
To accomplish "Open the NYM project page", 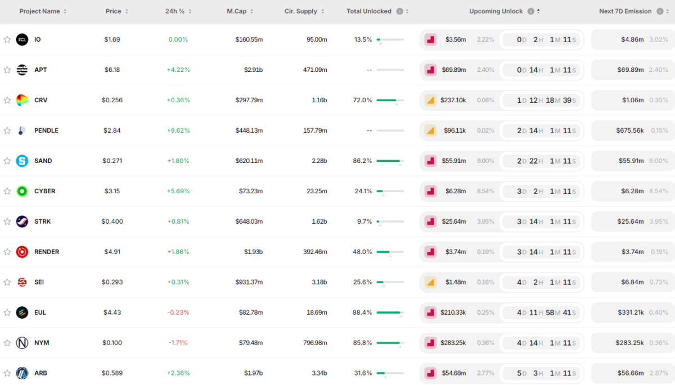I will coord(42,343).
